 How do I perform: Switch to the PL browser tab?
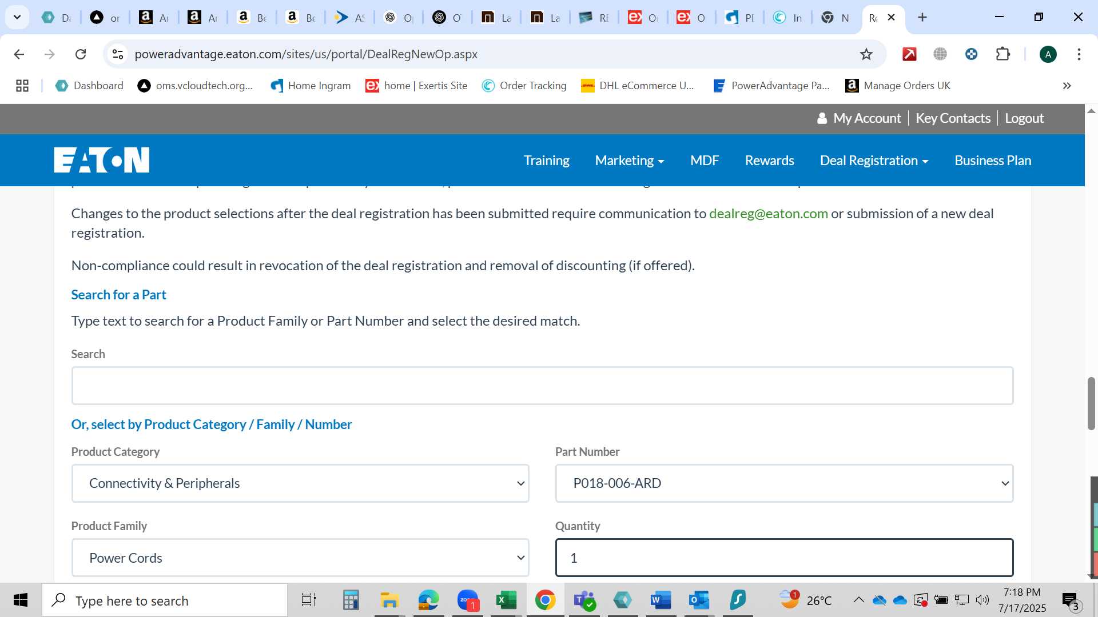tap(740, 18)
